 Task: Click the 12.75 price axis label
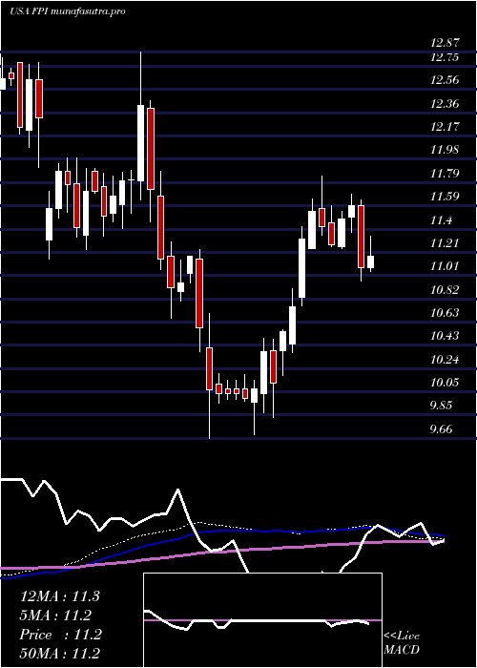[x=446, y=57]
